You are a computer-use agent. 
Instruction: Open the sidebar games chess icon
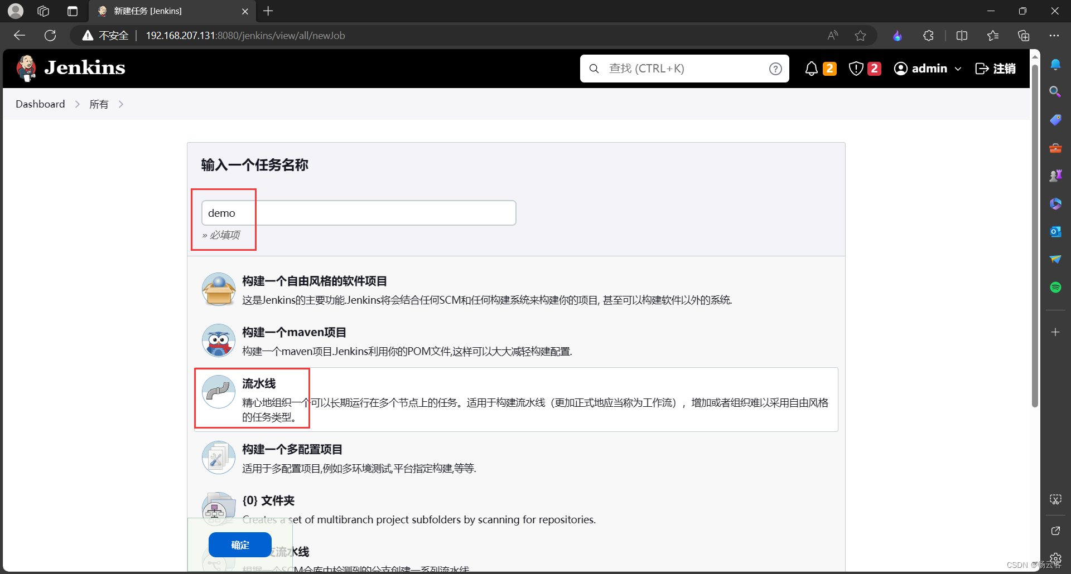pos(1055,176)
